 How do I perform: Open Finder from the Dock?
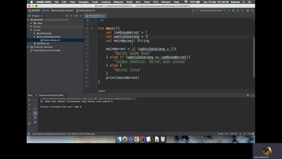[x=119, y=139]
